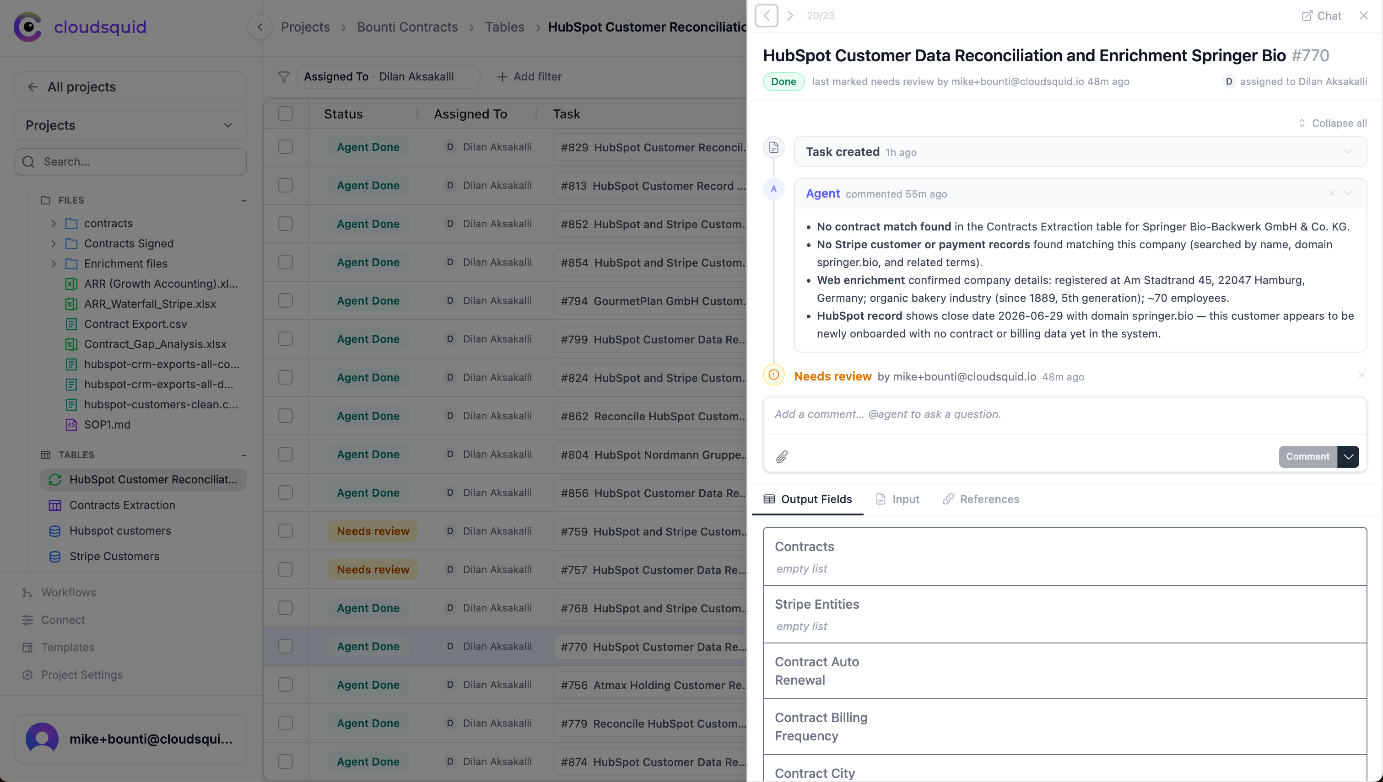Toggle the select-all checkbox in table header
Image resolution: width=1383 pixels, height=782 pixels.
tap(286, 113)
